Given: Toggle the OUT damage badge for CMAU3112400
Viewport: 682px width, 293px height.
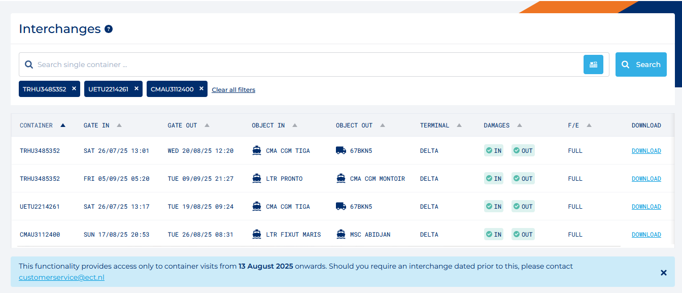Looking at the screenshot, I should 523,235.
